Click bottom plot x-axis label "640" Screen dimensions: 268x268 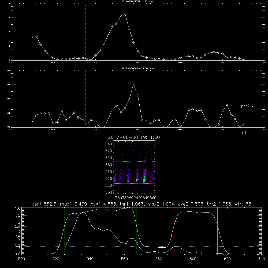(x=262, y=259)
